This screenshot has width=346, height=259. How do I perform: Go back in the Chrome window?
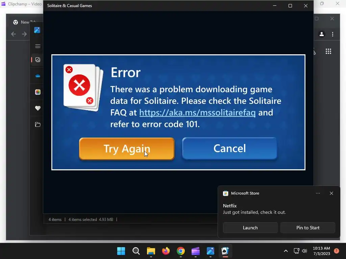click(14, 34)
